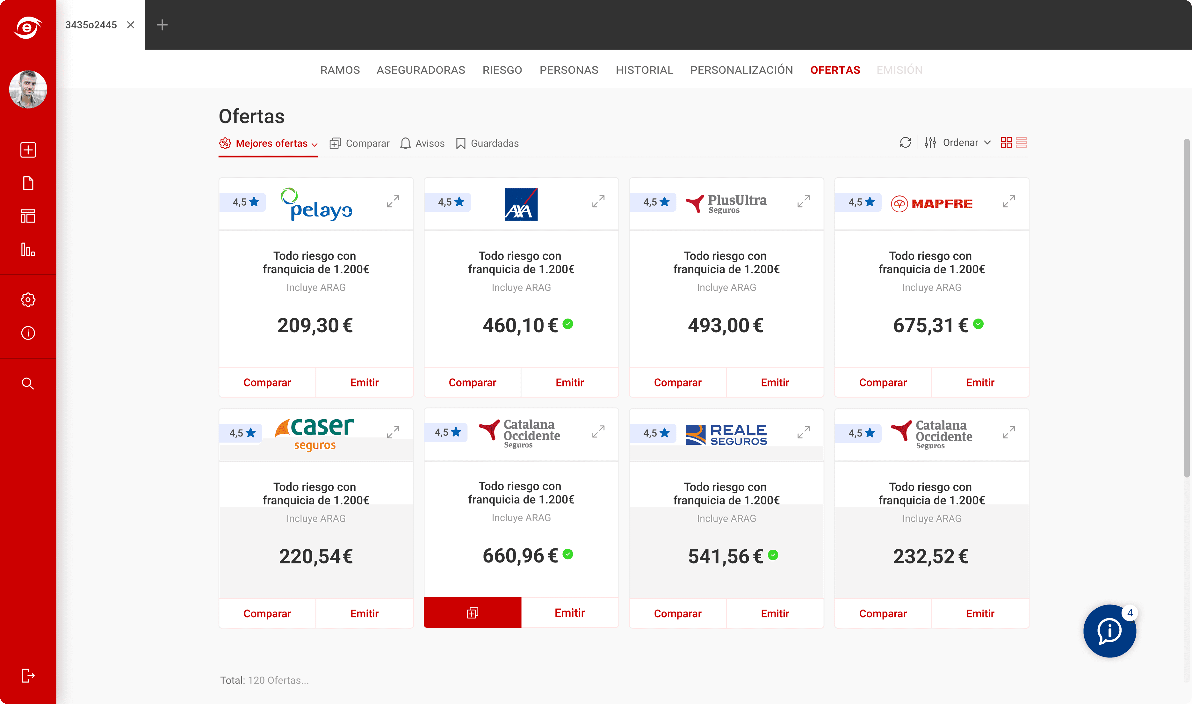Open the layout table icon in sidebar
Viewport: 1192px width, 704px height.
coord(28,216)
